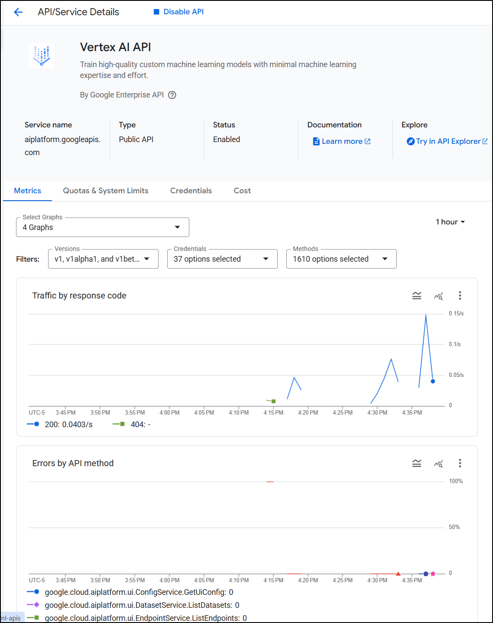Click the Vertex AI API logo

coord(42,56)
